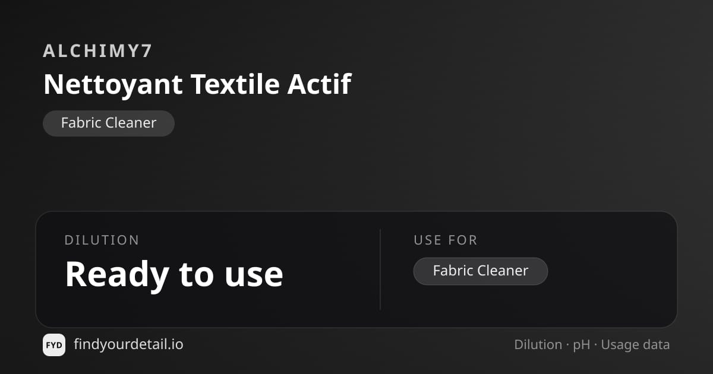Click the word Dilution in the footer

coord(538,345)
